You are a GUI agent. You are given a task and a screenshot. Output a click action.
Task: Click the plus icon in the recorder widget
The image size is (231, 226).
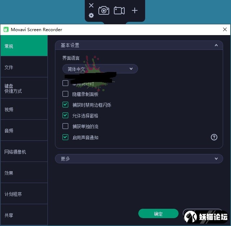135,11
